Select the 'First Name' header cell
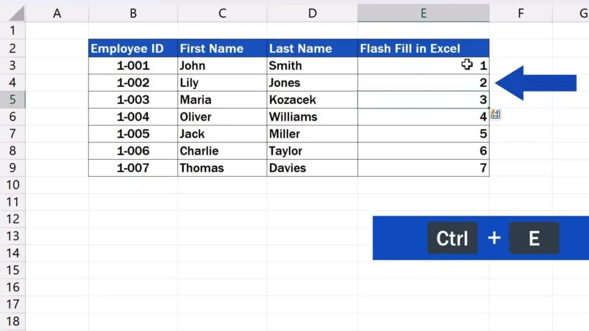Viewport: 589px width, 331px height. tap(222, 48)
